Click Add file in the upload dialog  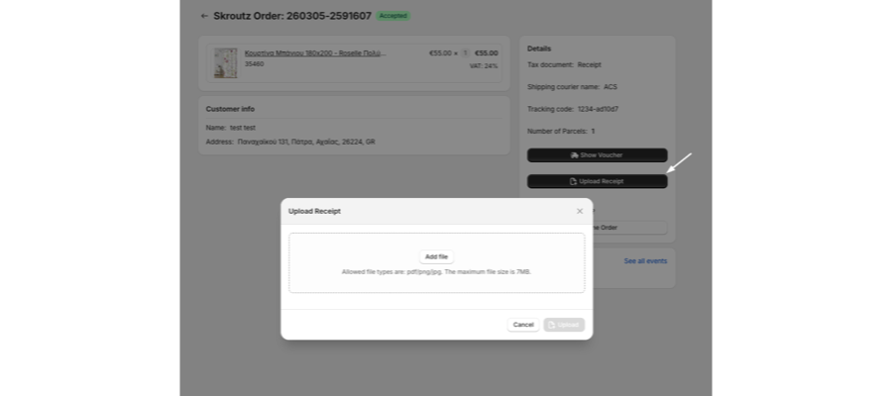click(436, 256)
